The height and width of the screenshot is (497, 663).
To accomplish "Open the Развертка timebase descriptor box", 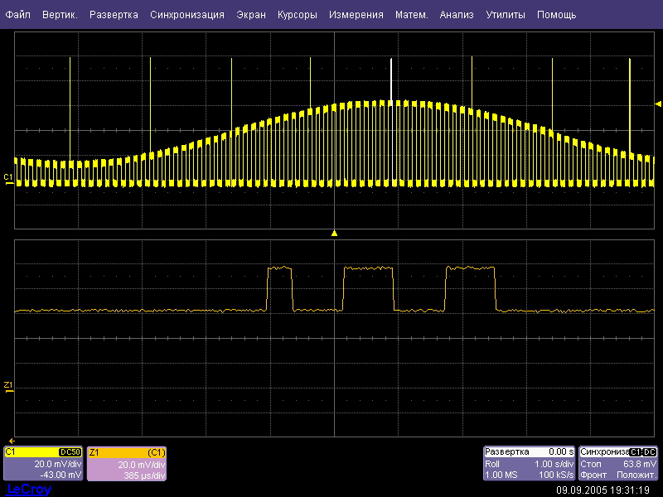I will tap(529, 464).
